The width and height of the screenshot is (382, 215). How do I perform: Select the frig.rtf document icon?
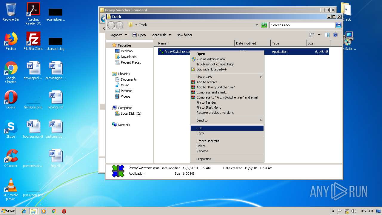pyautogui.click(x=56, y=158)
